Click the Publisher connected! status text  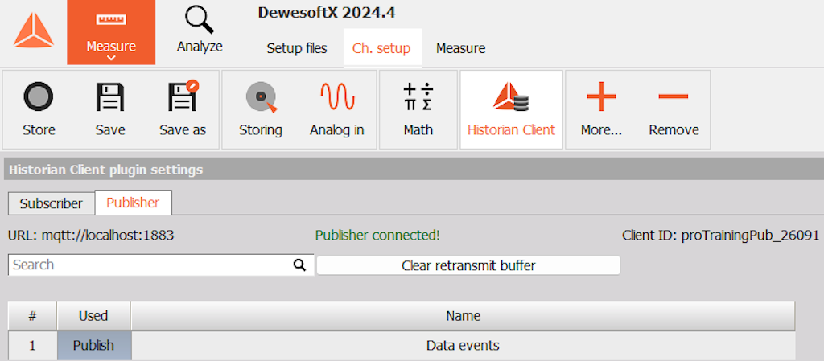(x=377, y=236)
